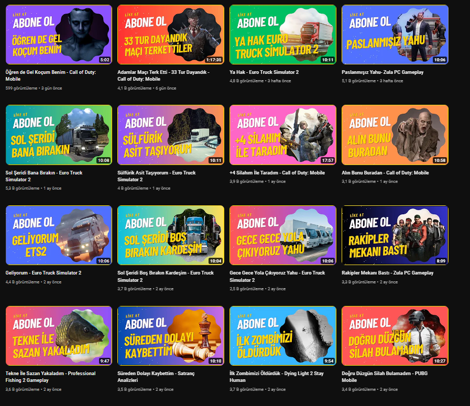Click title '+4 Silahım İle Taradım - Call of Duty: Mobile'
The width and height of the screenshot is (470, 406).
277,172
